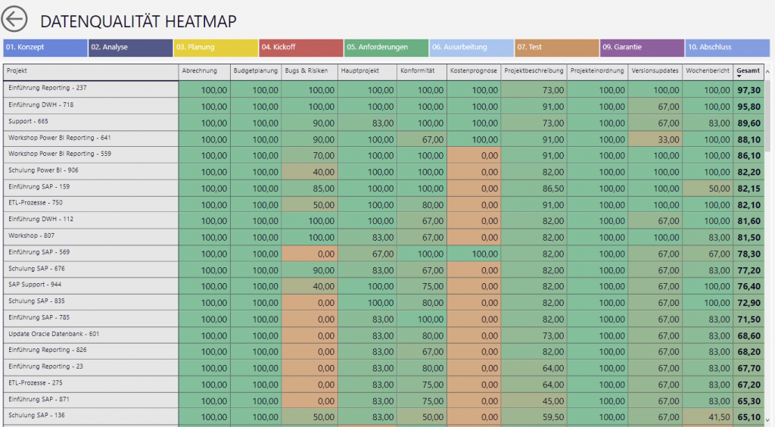Viewport: 775px width, 427px height.
Task: Pick the 09. Garantie phase tile
Action: pos(642,48)
